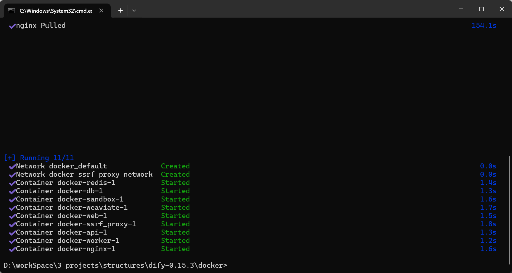Click the checkmark beside nginx Pulled
512x273 pixels.
[12, 26]
